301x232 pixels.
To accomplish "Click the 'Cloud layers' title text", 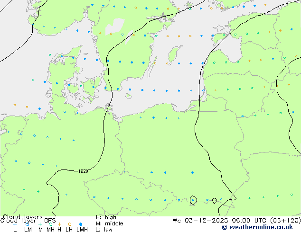I will point(23,217).
